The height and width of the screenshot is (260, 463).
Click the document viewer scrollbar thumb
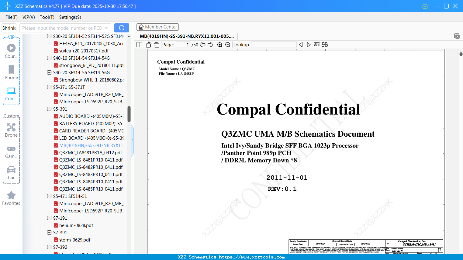[461, 54]
